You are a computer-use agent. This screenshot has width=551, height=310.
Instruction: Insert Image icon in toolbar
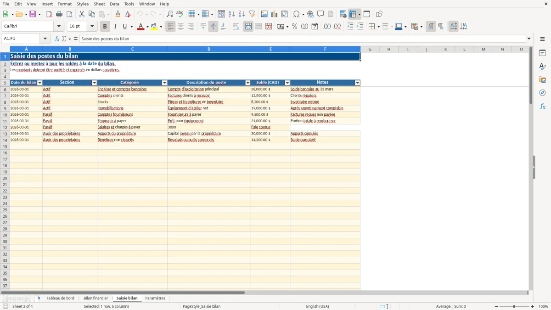(264, 14)
